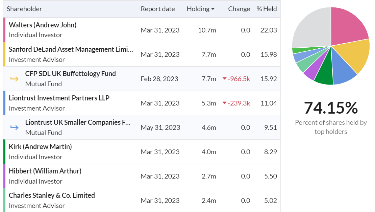Click the 74.15% total figure

(331, 108)
